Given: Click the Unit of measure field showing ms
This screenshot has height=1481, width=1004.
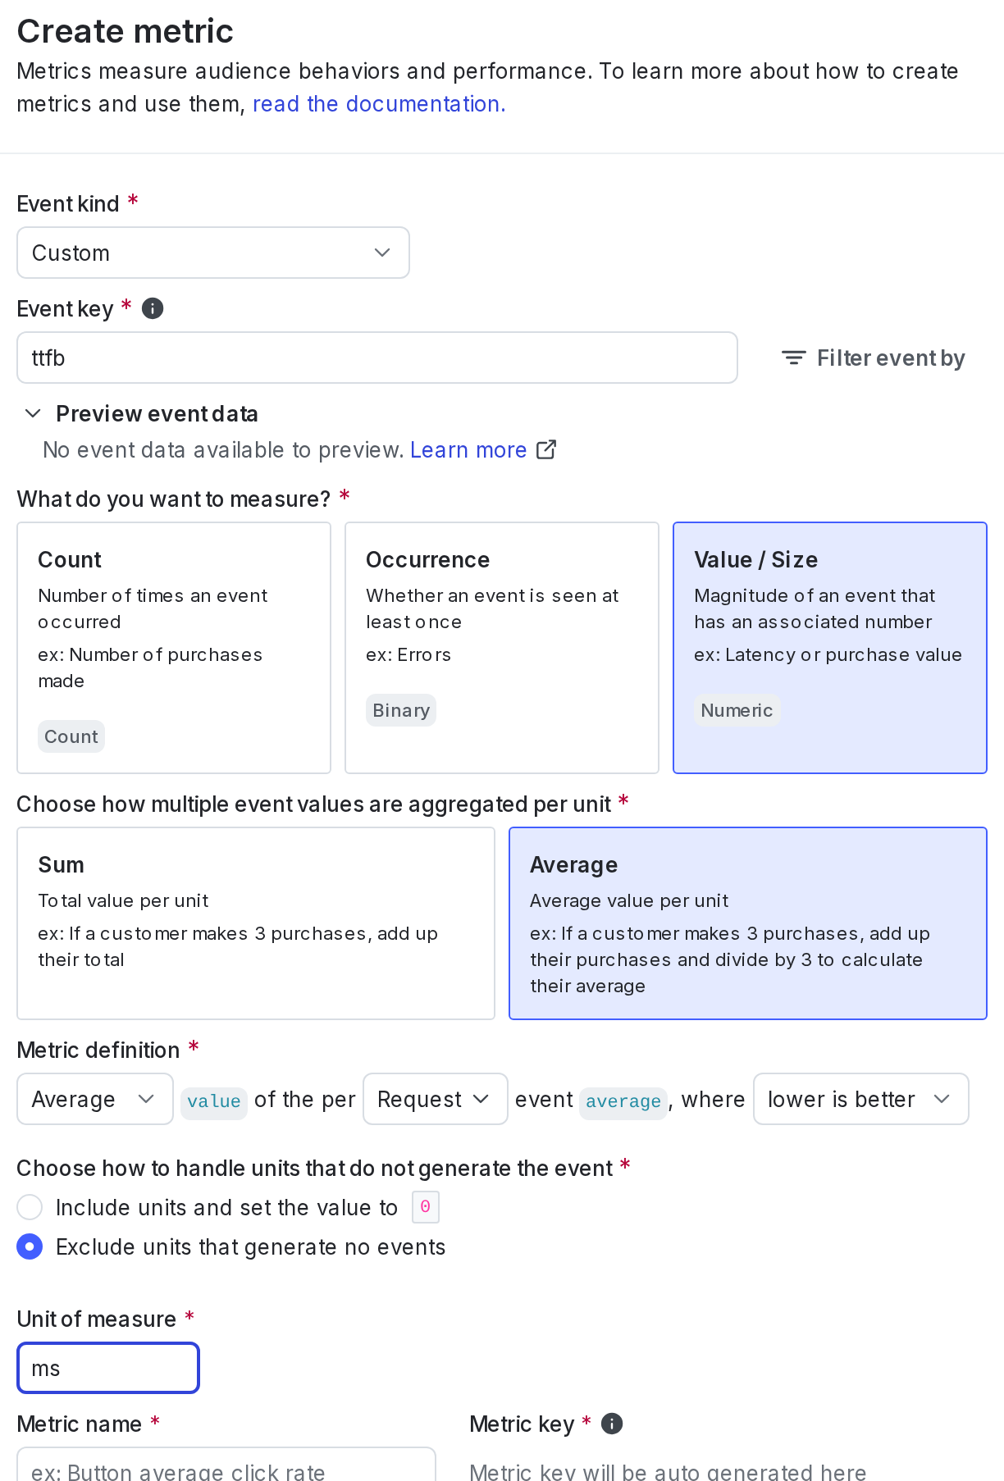Looking at the screenshot, I should pos(107,1368).
